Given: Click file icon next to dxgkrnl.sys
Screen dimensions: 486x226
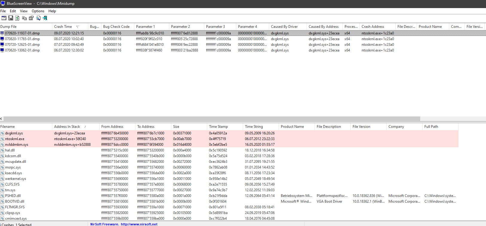Looking at the screenshot, I should [2, 133].
